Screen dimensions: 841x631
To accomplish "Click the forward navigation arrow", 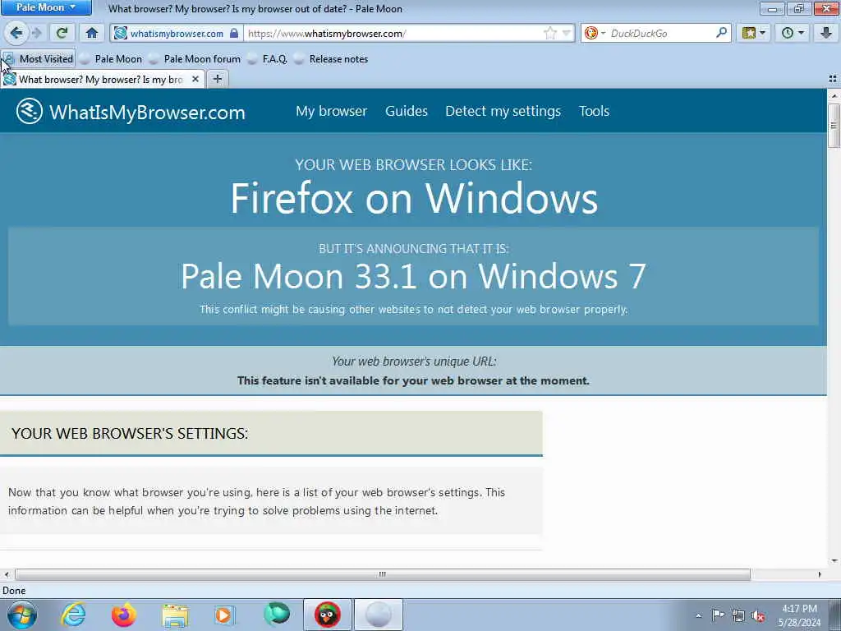I will pyautogui.click(x=37, y=33).
